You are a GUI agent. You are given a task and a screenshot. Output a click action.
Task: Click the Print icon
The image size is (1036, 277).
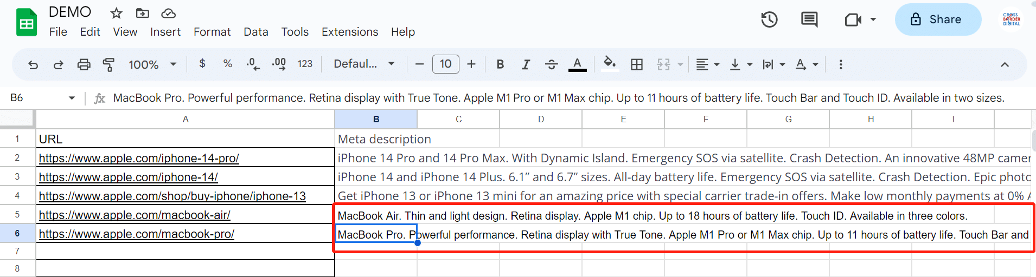(84, 64)
